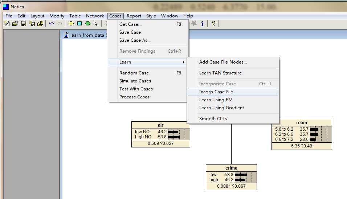The width and height of the screenshot is (347, 199).
Task: Open the Layout menu
Action: pyautogui.click(x=37, y=16)
